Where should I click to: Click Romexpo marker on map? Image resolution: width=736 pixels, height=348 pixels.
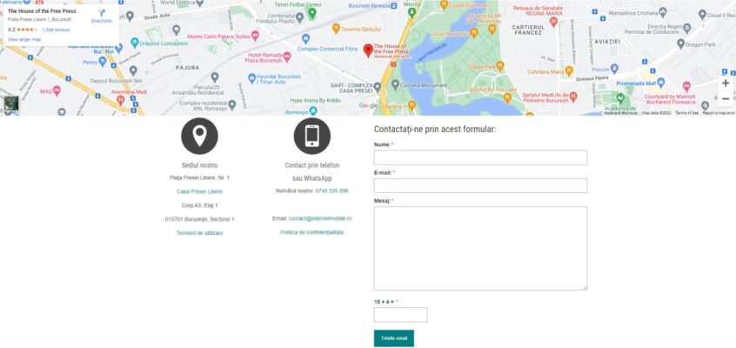[x=313, y=110]
